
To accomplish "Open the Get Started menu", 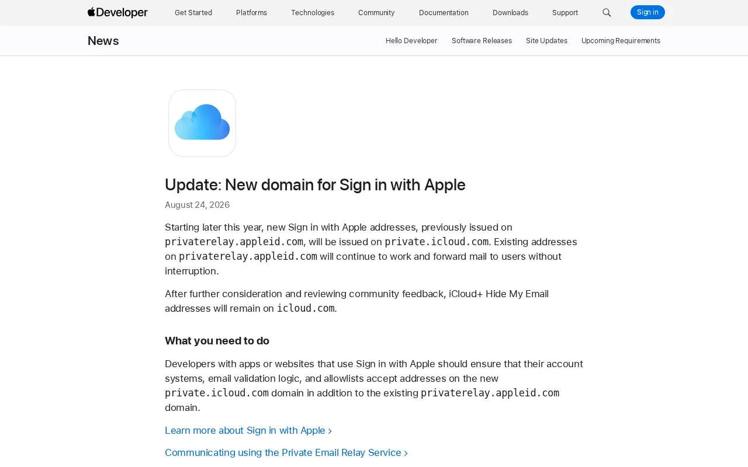I will (193, 13).
